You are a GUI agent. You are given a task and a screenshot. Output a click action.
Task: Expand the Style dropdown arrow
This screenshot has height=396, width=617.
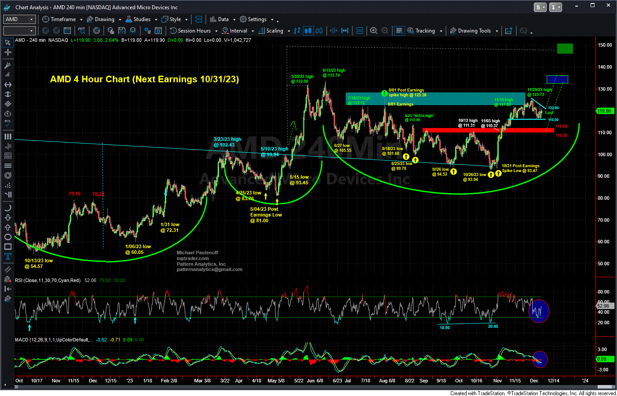pyautogui.click(x=186, y=20)
